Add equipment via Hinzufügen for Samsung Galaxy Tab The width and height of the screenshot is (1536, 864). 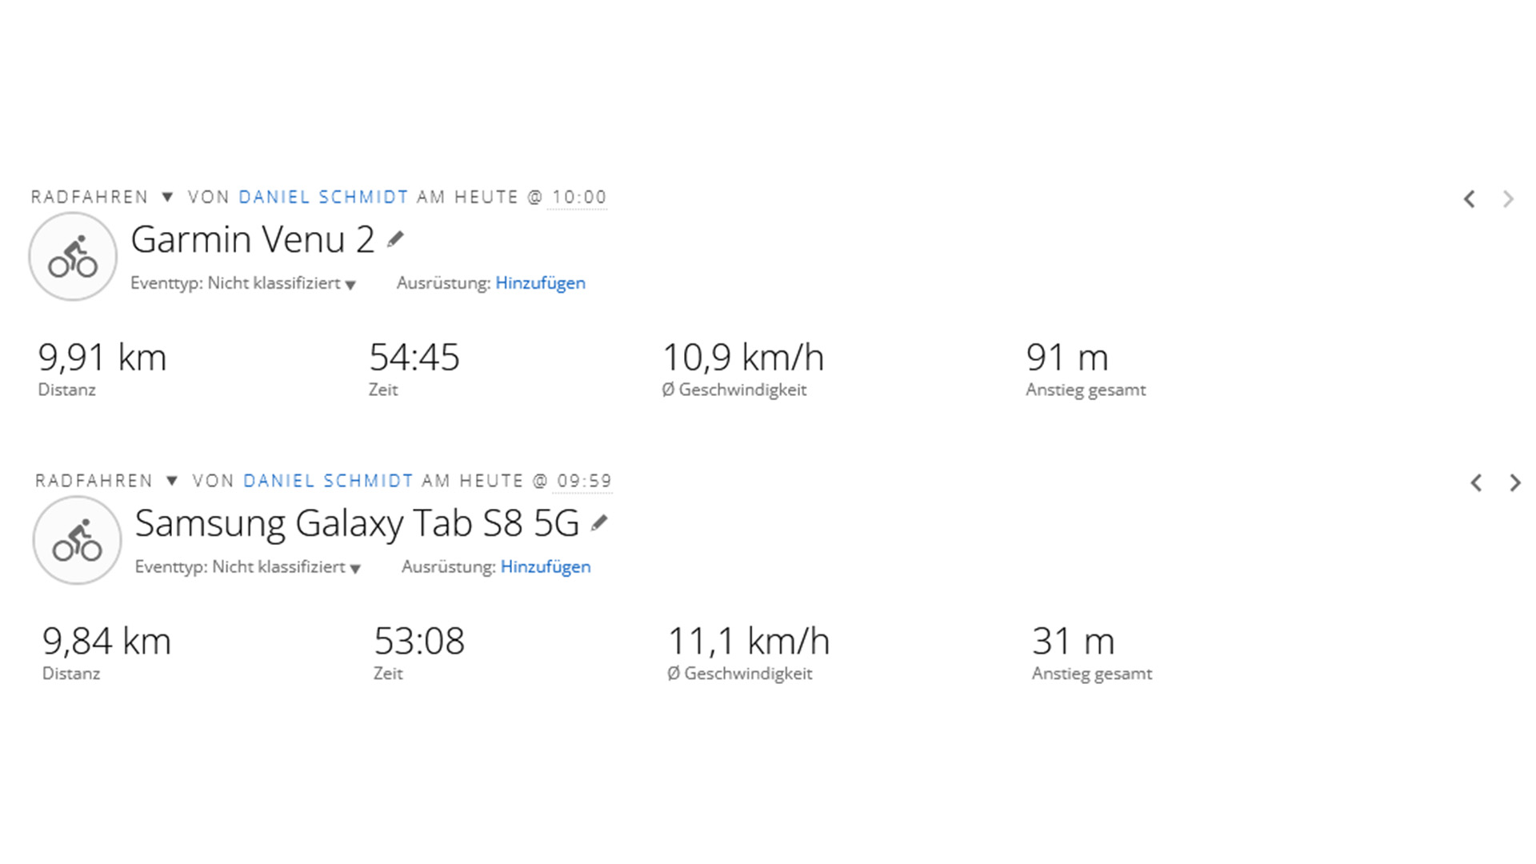[x=546, y=567]
